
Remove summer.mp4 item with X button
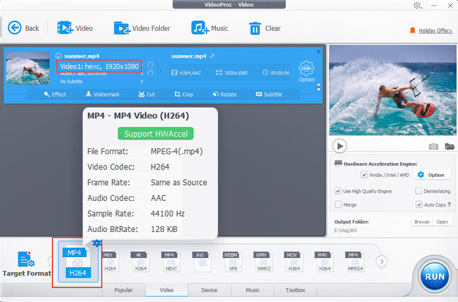click(x=318, y=51)
